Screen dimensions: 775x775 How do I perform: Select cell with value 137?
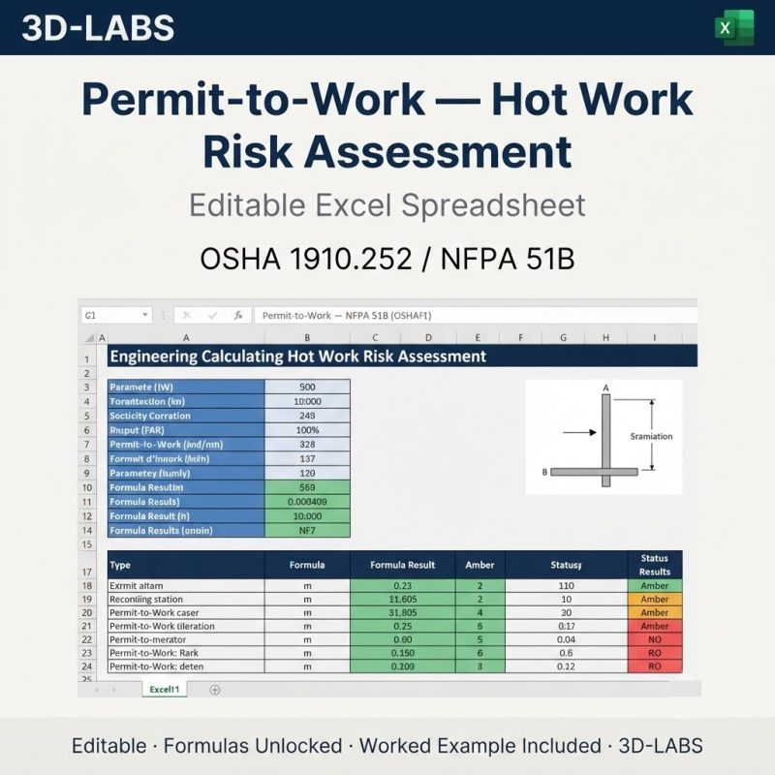[x=307, y=458]
